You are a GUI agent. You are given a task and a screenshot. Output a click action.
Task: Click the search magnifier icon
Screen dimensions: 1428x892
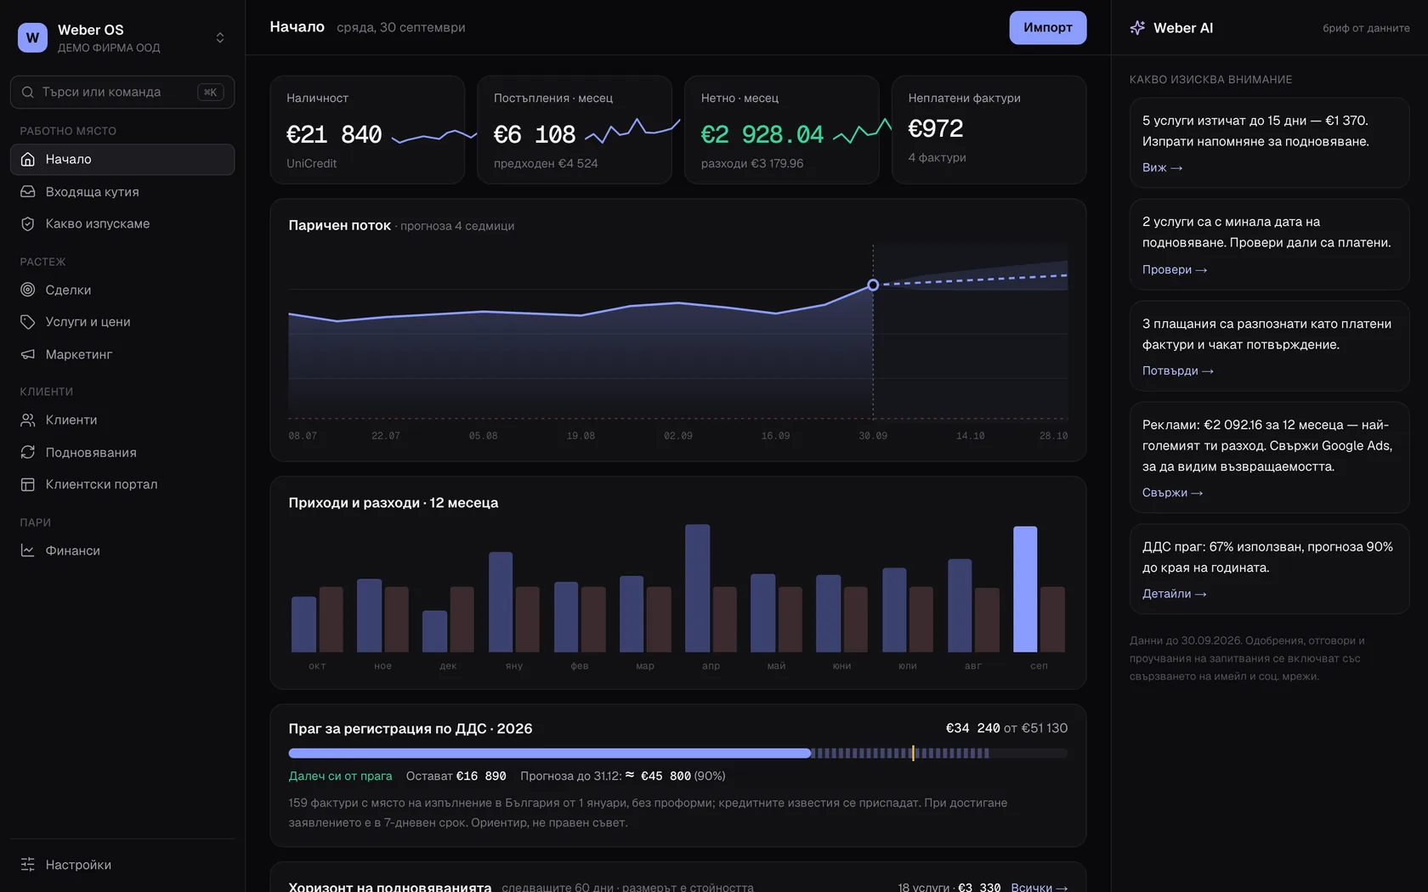(x=28, y=92)
